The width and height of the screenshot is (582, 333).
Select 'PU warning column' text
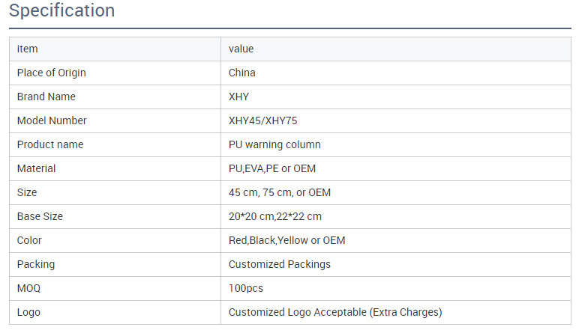pos(274,144)
